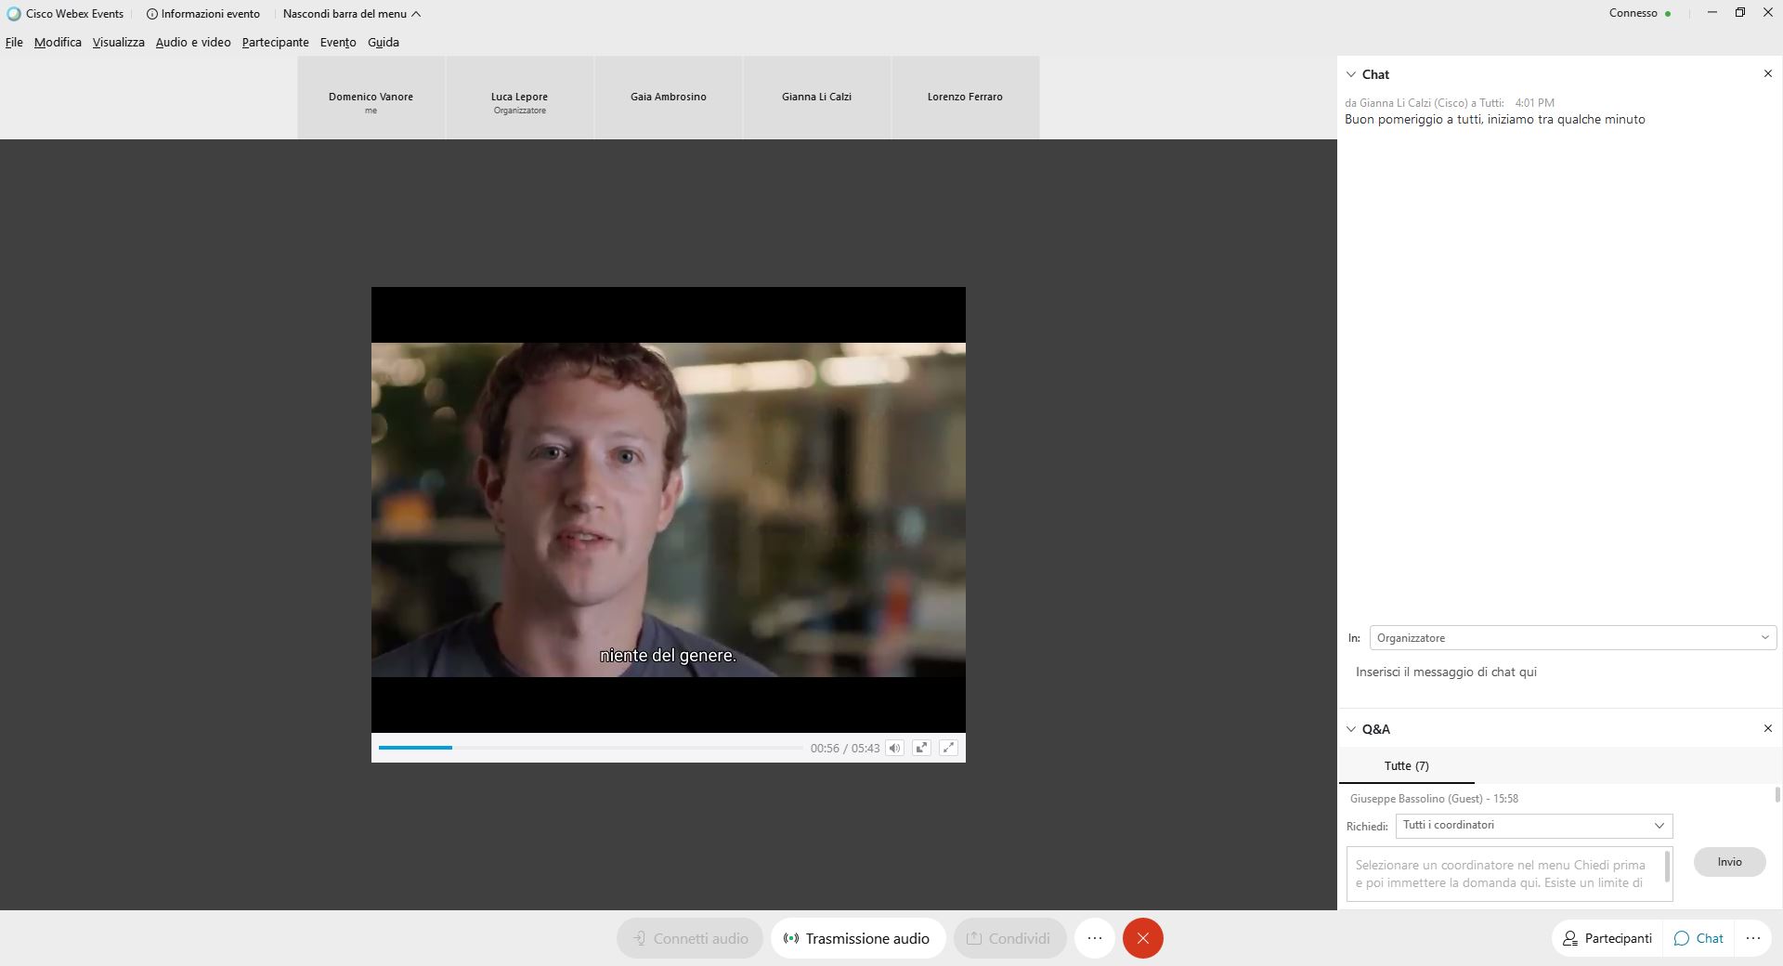Open more options in center toolbar
The height and width of the screenshot is (966, 1783).
[x=1095, y=938]
